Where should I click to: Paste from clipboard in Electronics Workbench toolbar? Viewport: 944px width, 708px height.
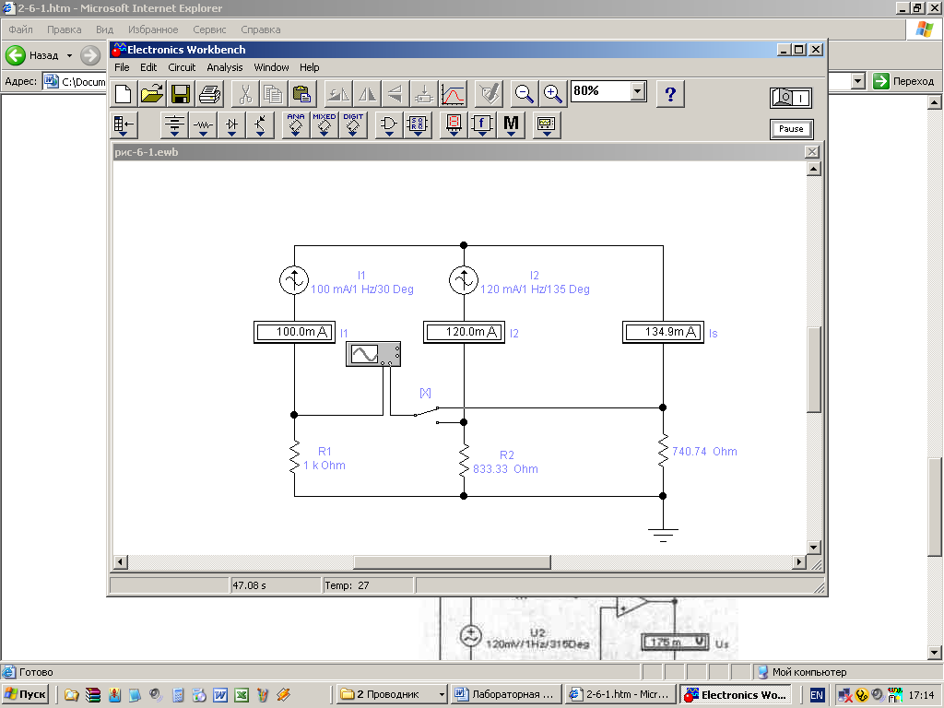tap(302, 95)
